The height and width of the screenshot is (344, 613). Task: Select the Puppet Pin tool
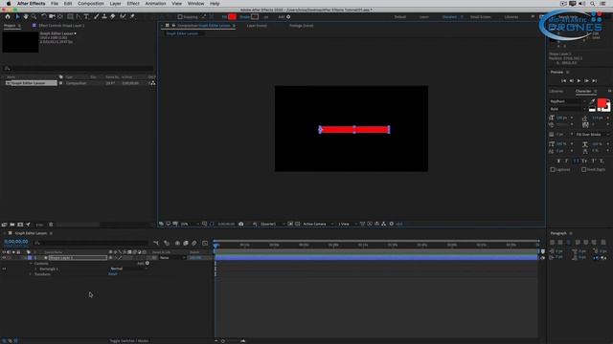(x=132, y=17)
